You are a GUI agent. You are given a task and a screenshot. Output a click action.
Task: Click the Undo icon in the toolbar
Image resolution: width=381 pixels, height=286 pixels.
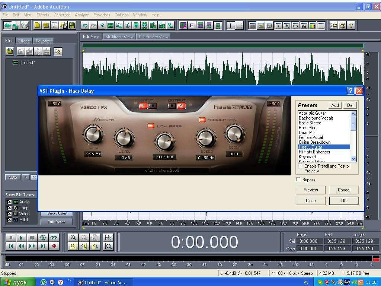85,25
